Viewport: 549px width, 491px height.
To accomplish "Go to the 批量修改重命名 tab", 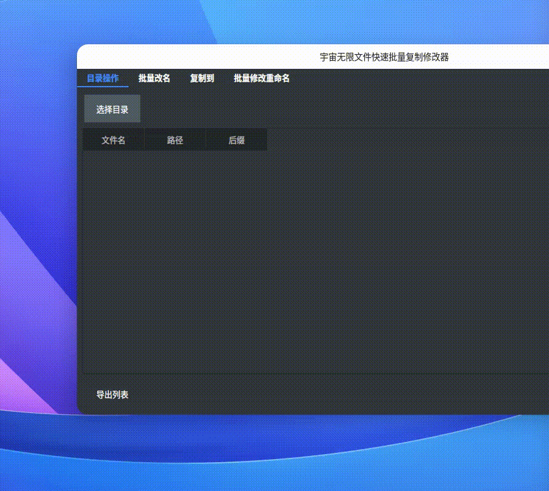I will point(262,78).
